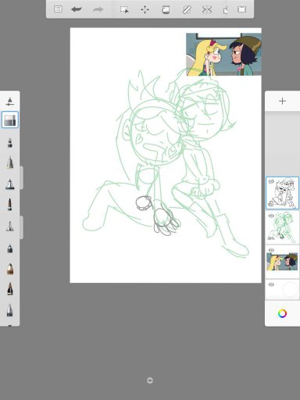
Task: Enable the symmetry tool
Action: (x=207, y=9)
